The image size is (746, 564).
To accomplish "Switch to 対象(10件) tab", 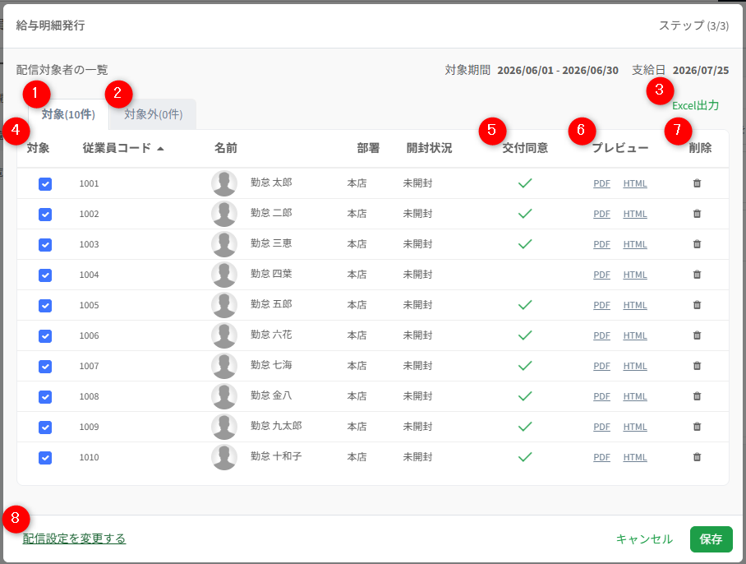I will click(x=68, y=114).
